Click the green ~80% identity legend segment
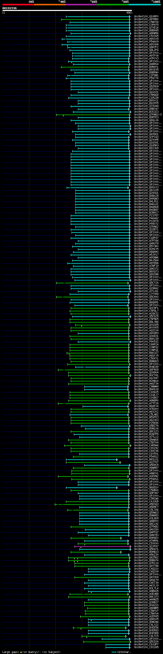Screen dimensions: 163x654 113,5
